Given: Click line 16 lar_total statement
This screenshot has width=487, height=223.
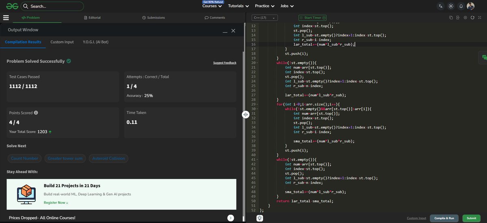Looking at the screenshot, I should [324, 44].
